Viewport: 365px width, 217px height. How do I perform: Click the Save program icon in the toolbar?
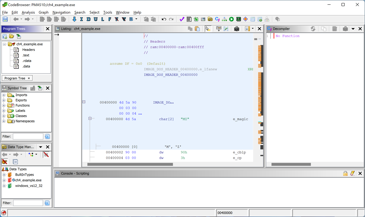pyautogui.click(x=5, y=19)
